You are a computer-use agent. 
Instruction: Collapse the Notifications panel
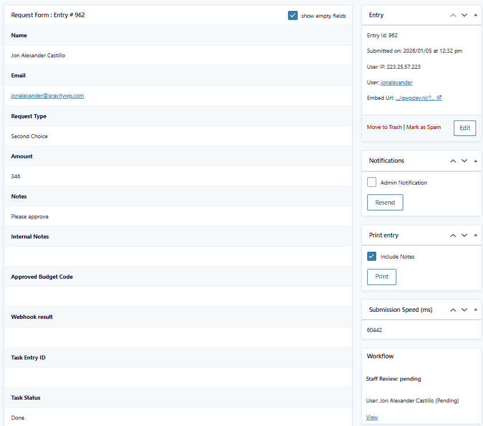(475, 161)
